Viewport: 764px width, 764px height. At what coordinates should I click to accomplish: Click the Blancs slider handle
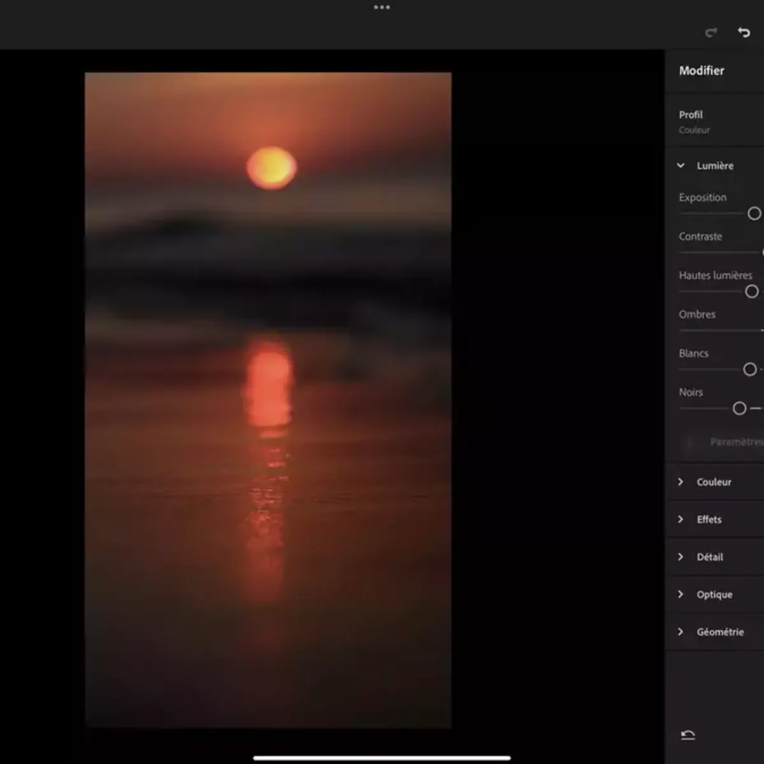coord(750,369)
